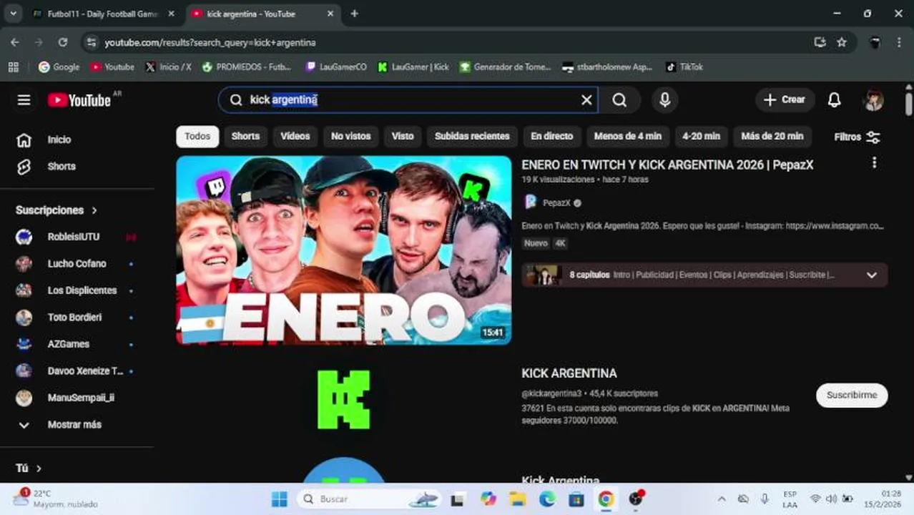Open the YouTube hamburger guide menu
914x515 pixels.
(24, 100)
